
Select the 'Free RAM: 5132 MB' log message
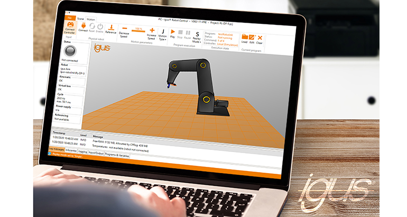click(x=120, y=144)
